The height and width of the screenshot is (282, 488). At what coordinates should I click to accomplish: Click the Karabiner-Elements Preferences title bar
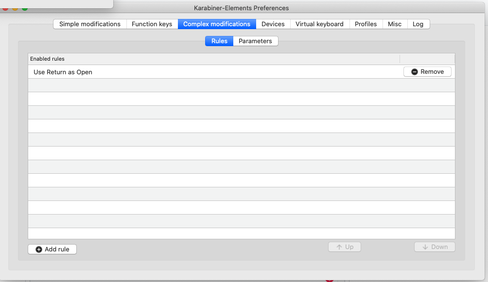241,8
